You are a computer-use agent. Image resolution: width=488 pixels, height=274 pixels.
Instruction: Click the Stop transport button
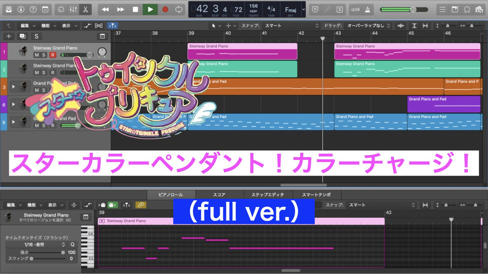pyautogui.click(x=135, y=10)
